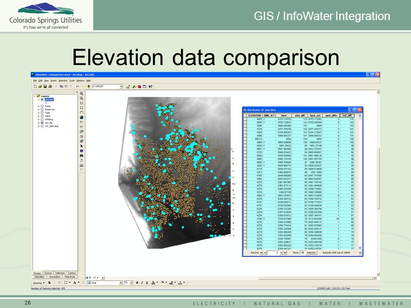Enable the Pump layer checkbox
This screenshot has height=308, width=411.
click(42, 106)
